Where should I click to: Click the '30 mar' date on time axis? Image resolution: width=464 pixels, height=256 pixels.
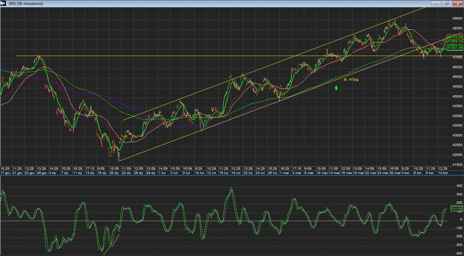click(x=395, y=173)
